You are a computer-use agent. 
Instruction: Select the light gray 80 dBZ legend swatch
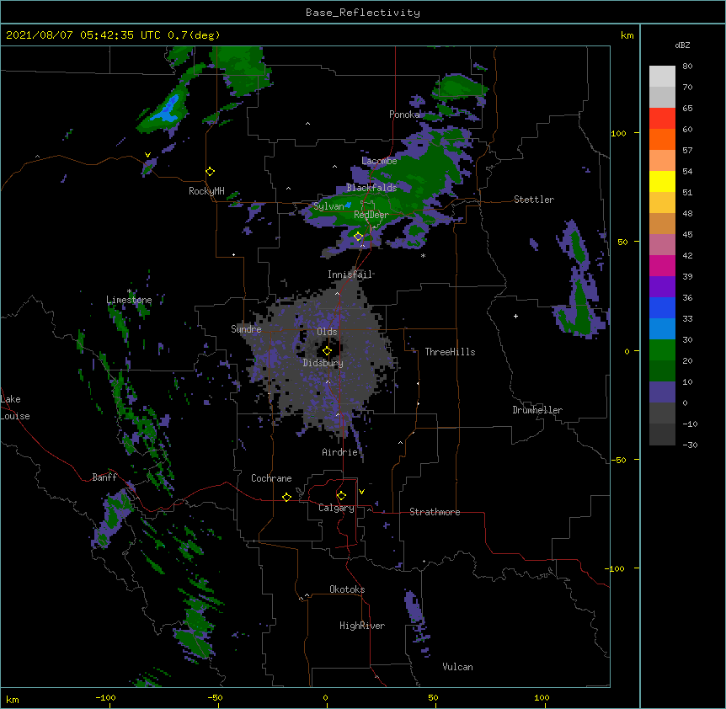pyautogui.click(x=662, y=77)
